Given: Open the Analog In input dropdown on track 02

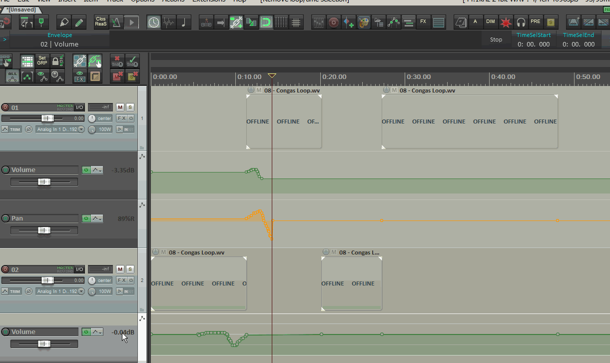Looking at the screenshot, I should coord(60,291).
